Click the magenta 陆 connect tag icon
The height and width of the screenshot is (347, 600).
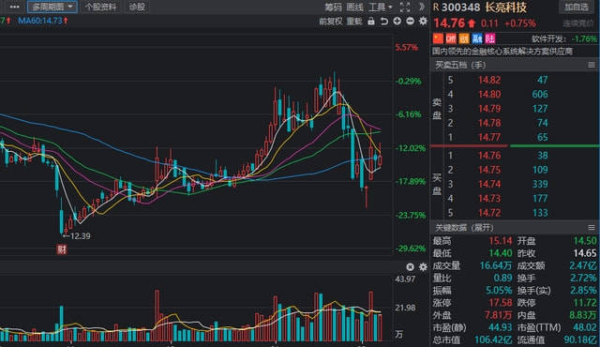489,38
